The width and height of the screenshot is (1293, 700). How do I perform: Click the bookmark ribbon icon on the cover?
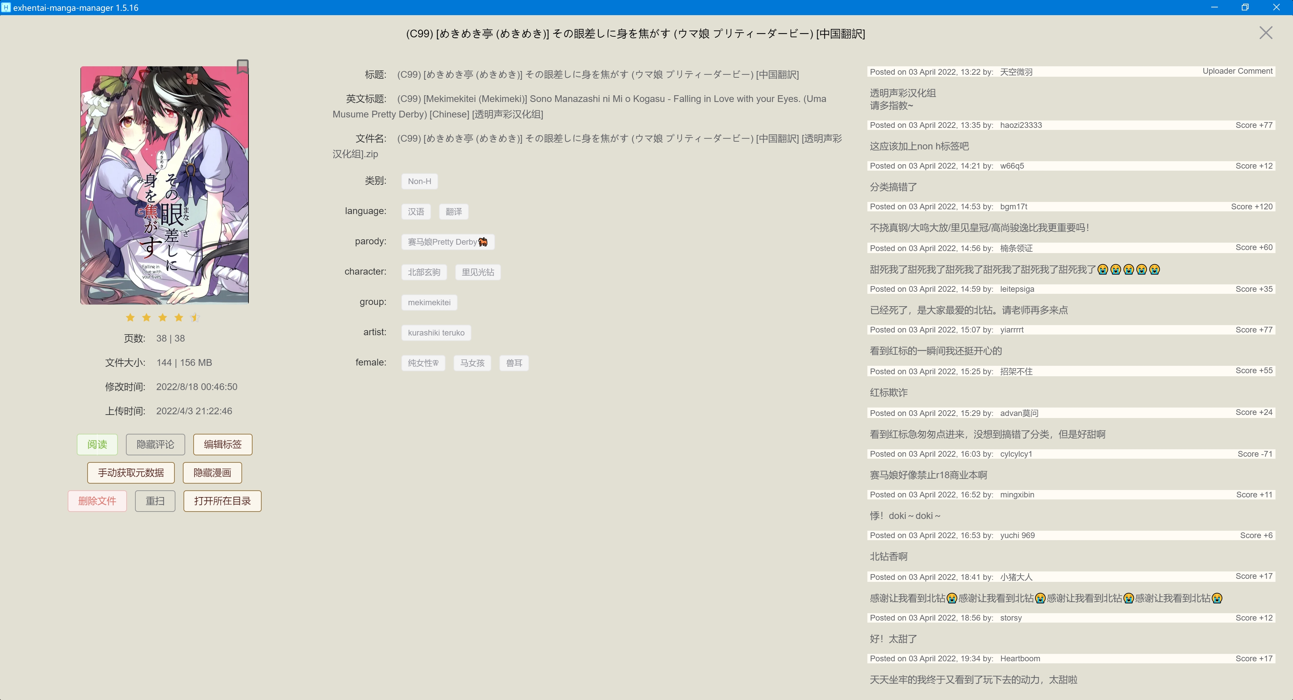point(242,66)
